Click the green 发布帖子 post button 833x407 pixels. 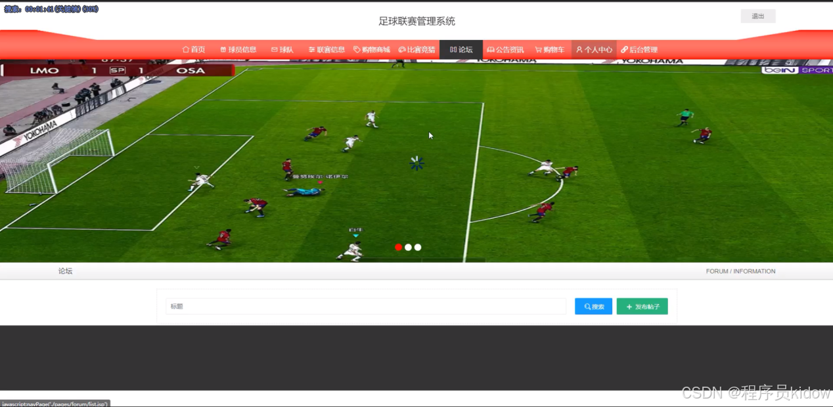642,307
